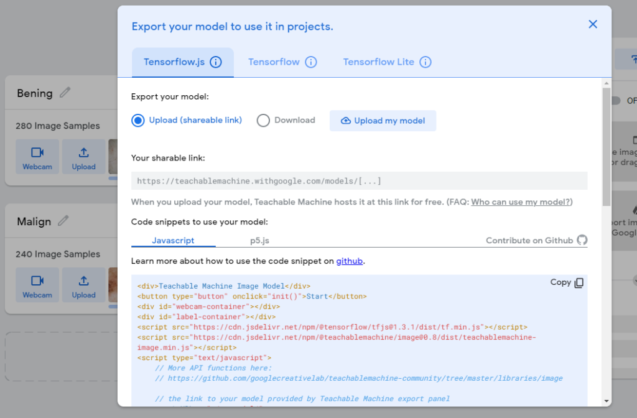Viewport: 637px width, 418px height.
Task: Click the '240 Image Samples' text
Action: 58,254
